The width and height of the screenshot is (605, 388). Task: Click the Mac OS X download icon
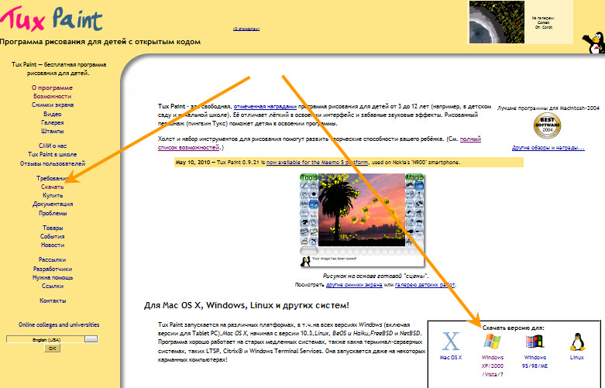coord(450,342)
